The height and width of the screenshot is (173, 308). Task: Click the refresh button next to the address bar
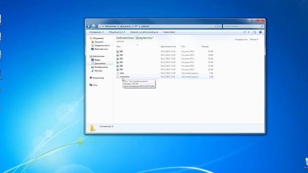click(x=219, y=26)
